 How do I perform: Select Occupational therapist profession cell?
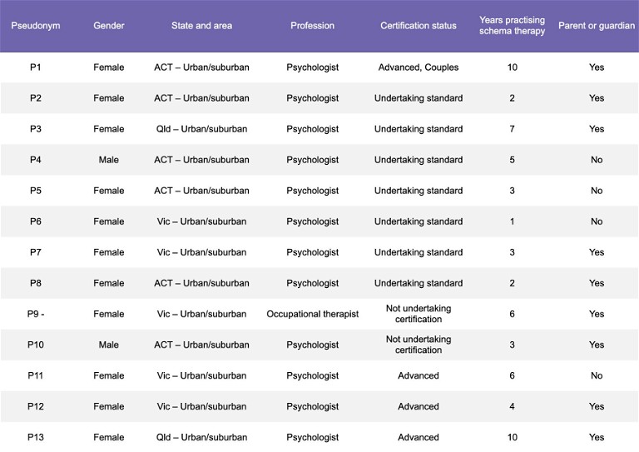pos(313,314)
